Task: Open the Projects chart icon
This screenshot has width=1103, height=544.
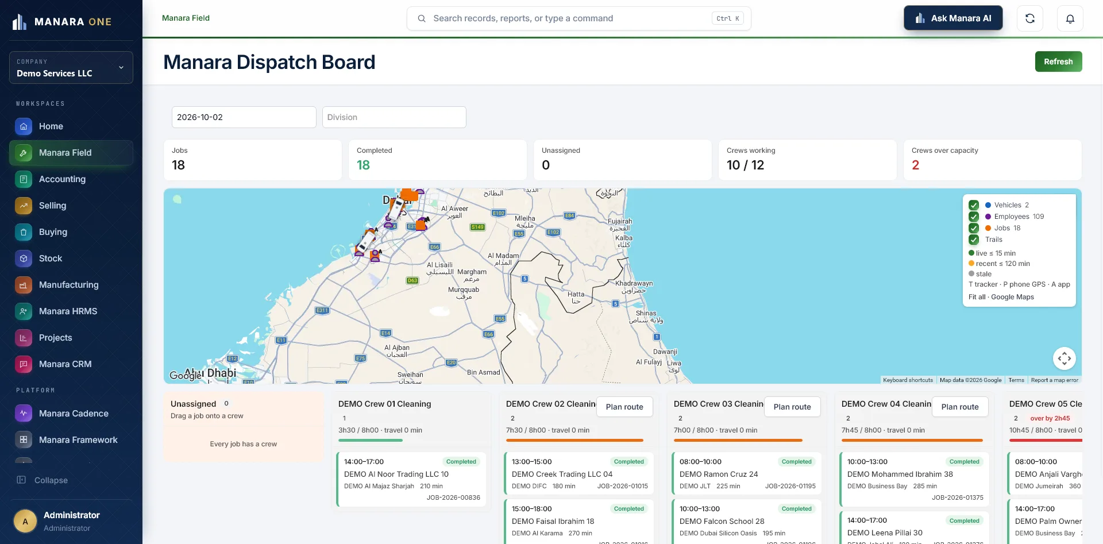Action: tap(24, 338)
